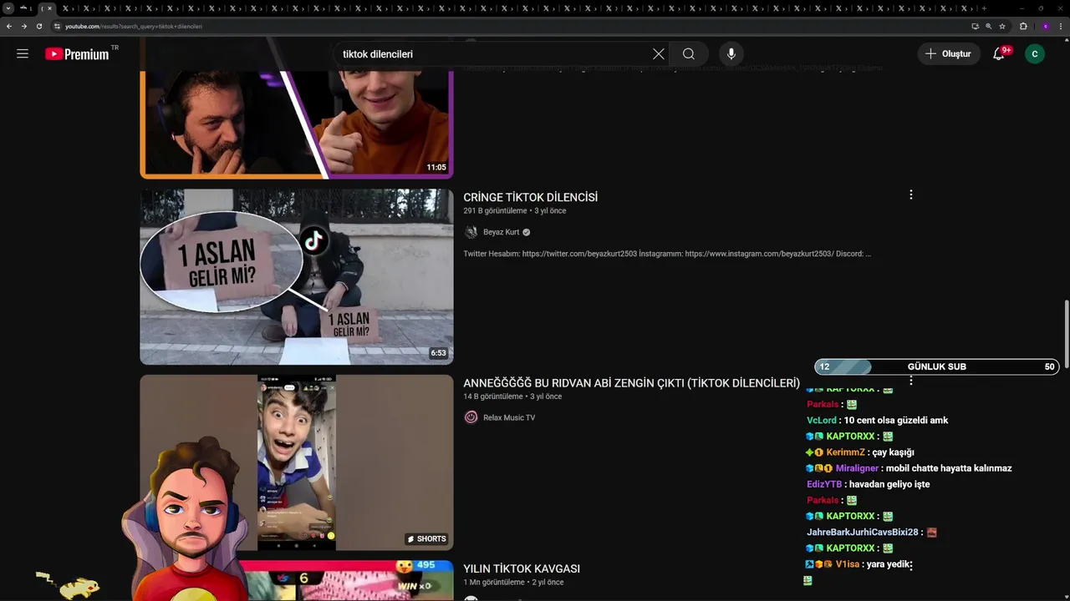The height and width of the screenshot is (601, 1070).
Task: Click the '1 Mn görüntüleme' view count
Action: [x=494, y=582]
